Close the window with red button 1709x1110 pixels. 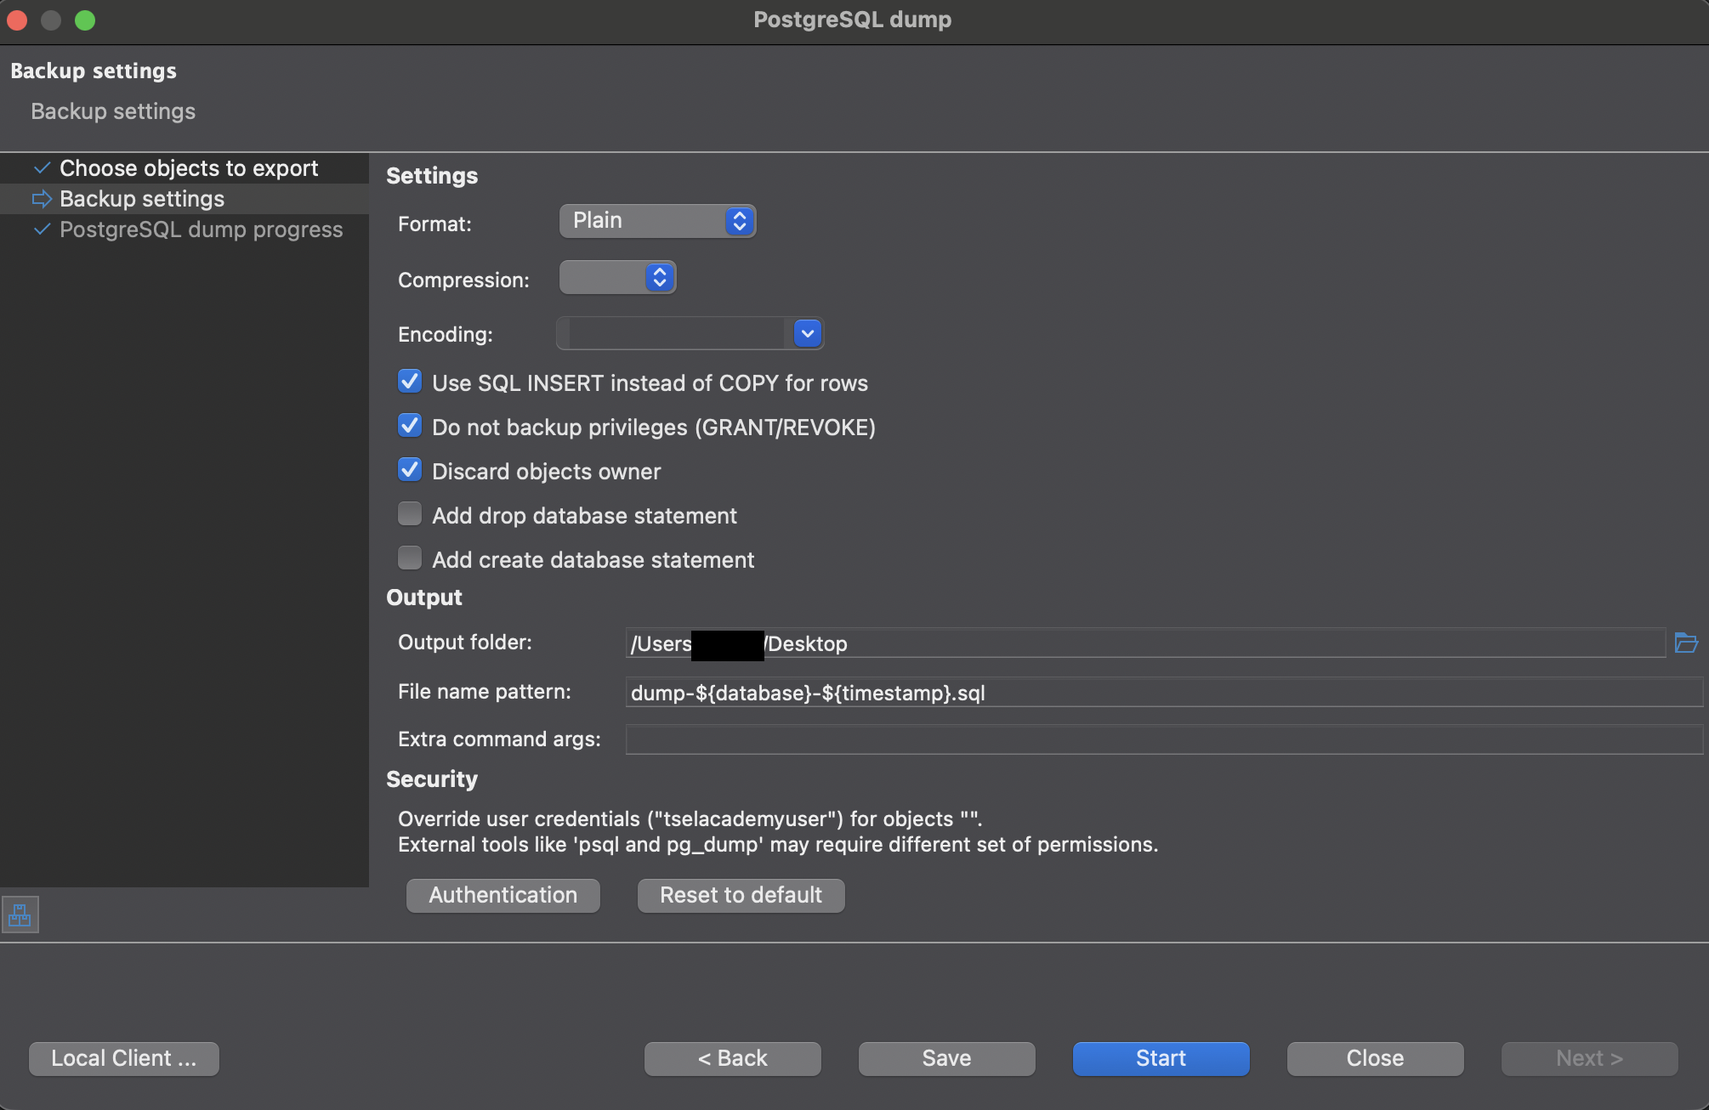[17, 20]
